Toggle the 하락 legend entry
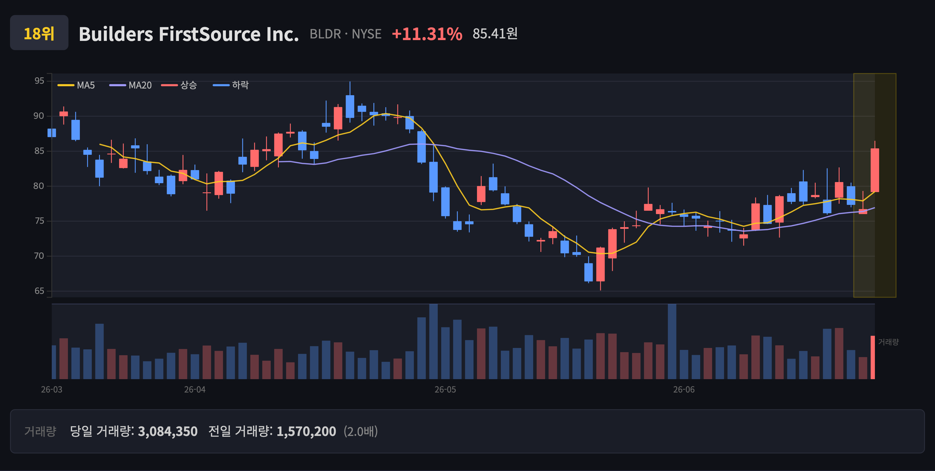This screenshot has width=935, height=471. coord(231,85)
